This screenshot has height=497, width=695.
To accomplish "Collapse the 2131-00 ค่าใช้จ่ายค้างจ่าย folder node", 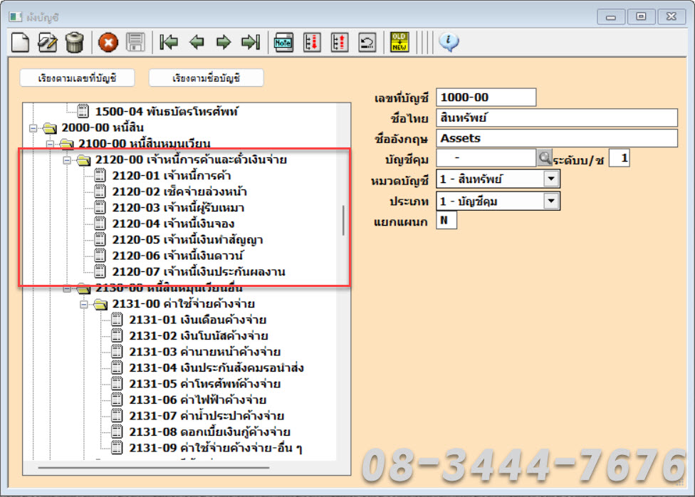I will coord(85,304).
